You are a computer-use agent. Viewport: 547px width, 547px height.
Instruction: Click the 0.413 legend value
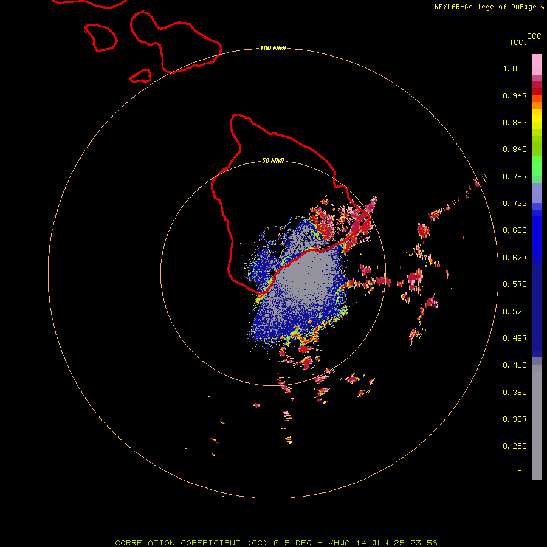pyautogui.click(x=515, y=365)
